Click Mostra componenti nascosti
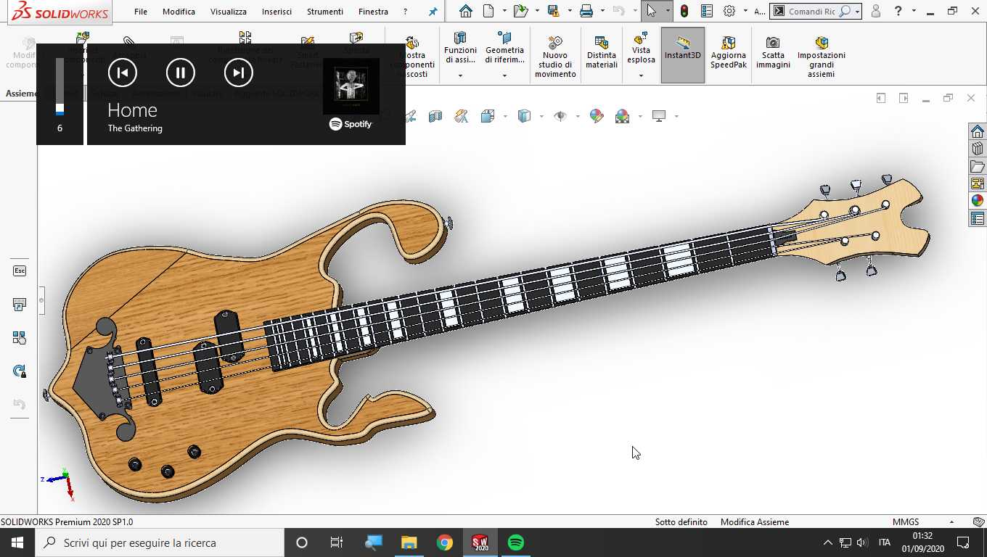Viewport: 987px width, 557px height. click(x=412, y=57)
